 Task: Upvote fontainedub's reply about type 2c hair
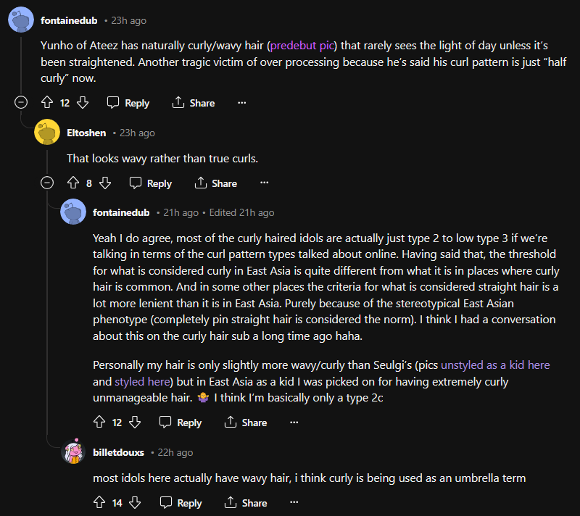pos(99,422)
